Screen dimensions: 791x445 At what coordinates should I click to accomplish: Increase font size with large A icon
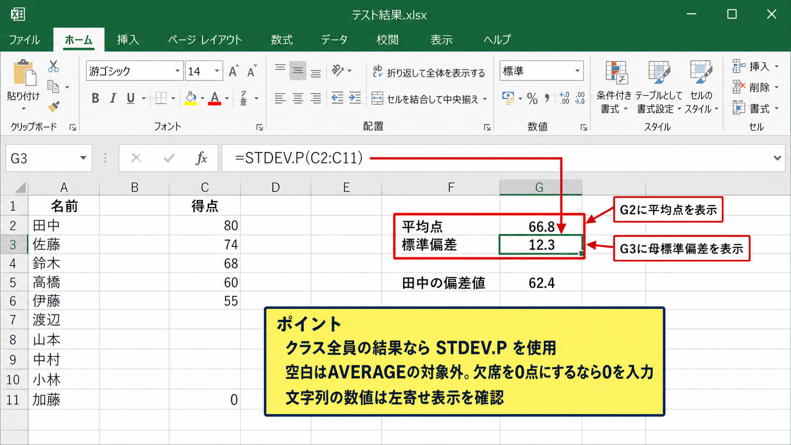[x=234, y=71]
